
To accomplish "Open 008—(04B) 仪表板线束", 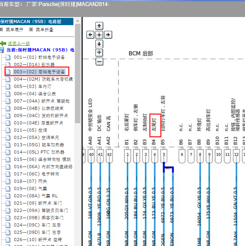I will 39,108.
